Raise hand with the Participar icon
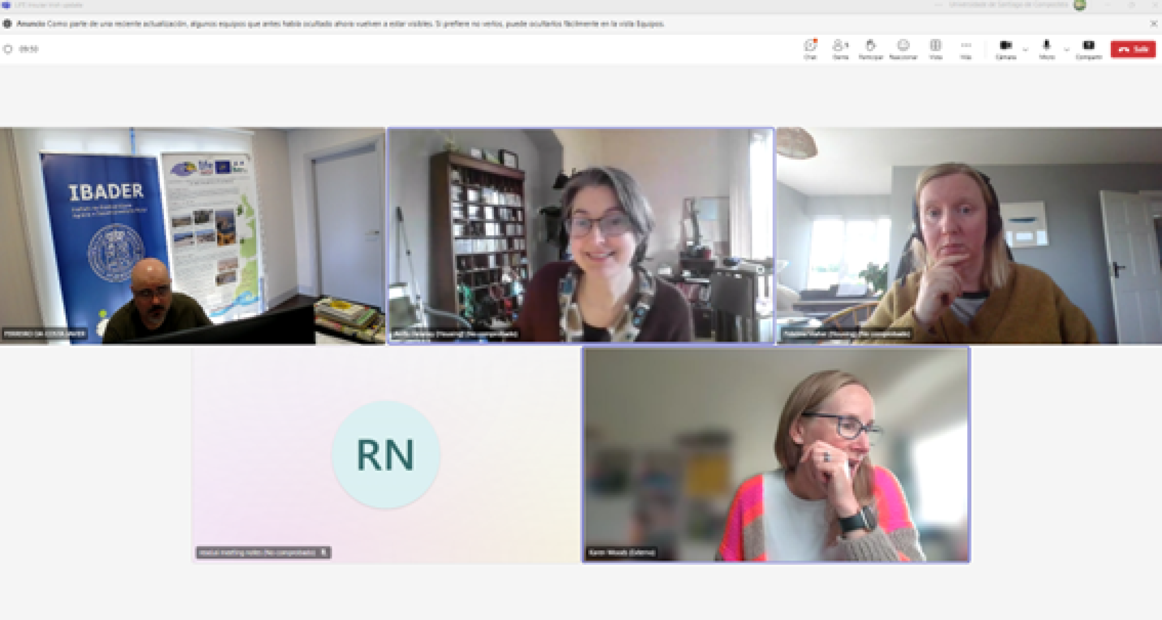Image resolution: width=1162 pixels, height=620 pixels. [x=870, y=48]
